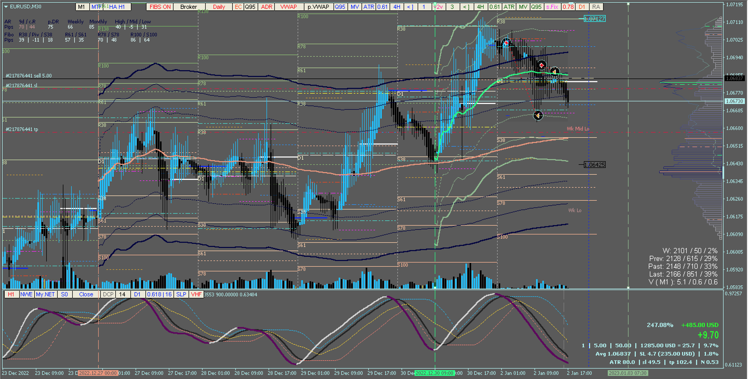Open the EURUSD,M30 chart menu triangle

(x=6, y=6)
